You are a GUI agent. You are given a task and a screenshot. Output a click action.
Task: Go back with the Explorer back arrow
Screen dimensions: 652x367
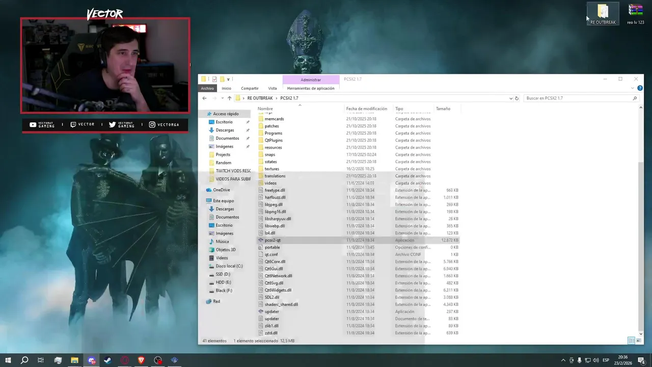(204, 98)
